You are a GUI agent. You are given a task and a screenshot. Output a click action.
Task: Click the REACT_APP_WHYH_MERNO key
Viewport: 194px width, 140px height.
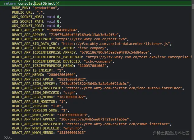32,133
